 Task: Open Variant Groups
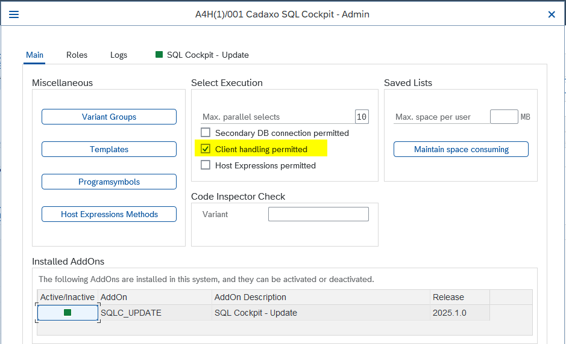(109, 117)
